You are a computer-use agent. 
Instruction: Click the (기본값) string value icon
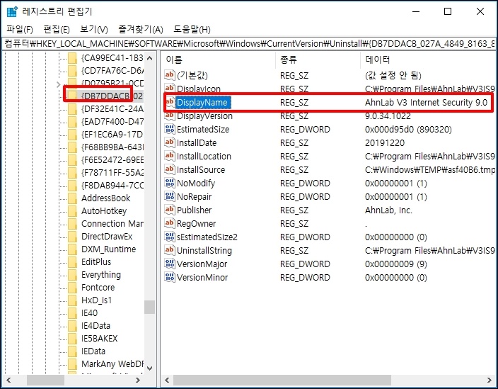click(x=170, y=75)
